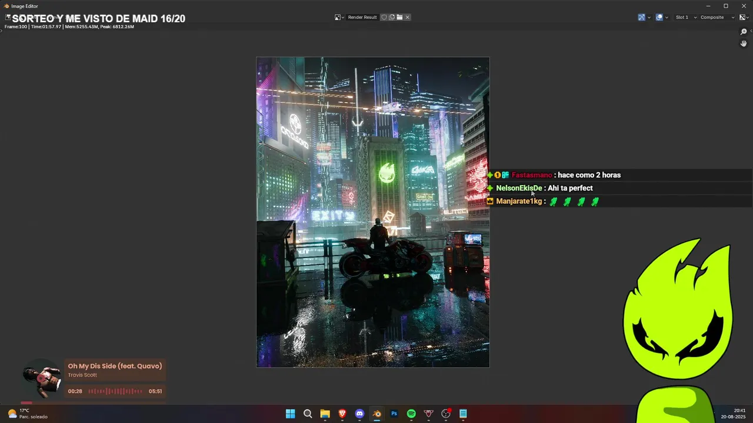Click the rendered cyberpunk city image

(372, 212)
